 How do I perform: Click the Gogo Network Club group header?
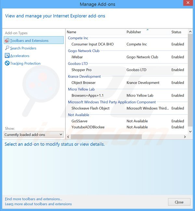(84, 51)
